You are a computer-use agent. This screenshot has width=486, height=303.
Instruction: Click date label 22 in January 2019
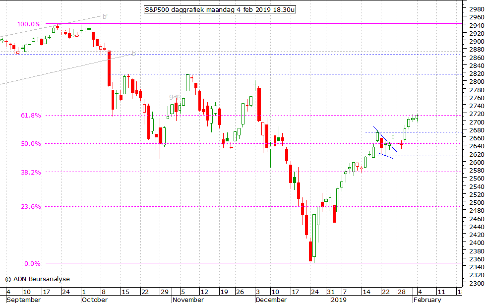(x=385, y=292)
